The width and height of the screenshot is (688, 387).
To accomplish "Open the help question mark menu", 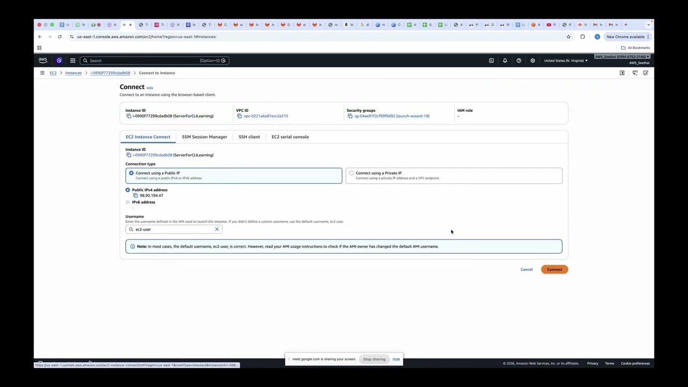I will [x=519, y=61].
